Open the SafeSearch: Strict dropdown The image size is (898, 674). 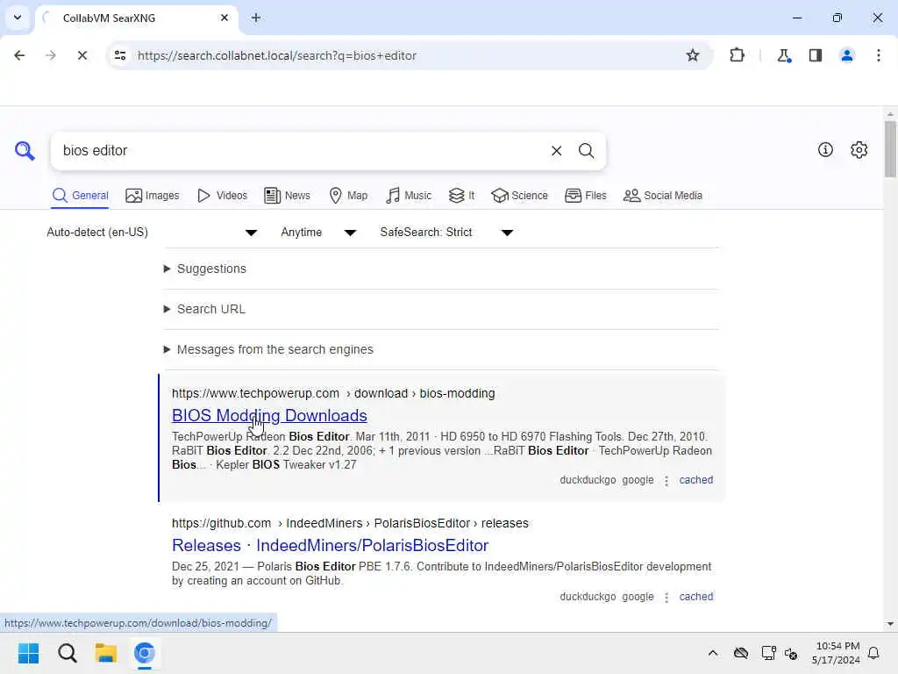click(x=446, y=232)
